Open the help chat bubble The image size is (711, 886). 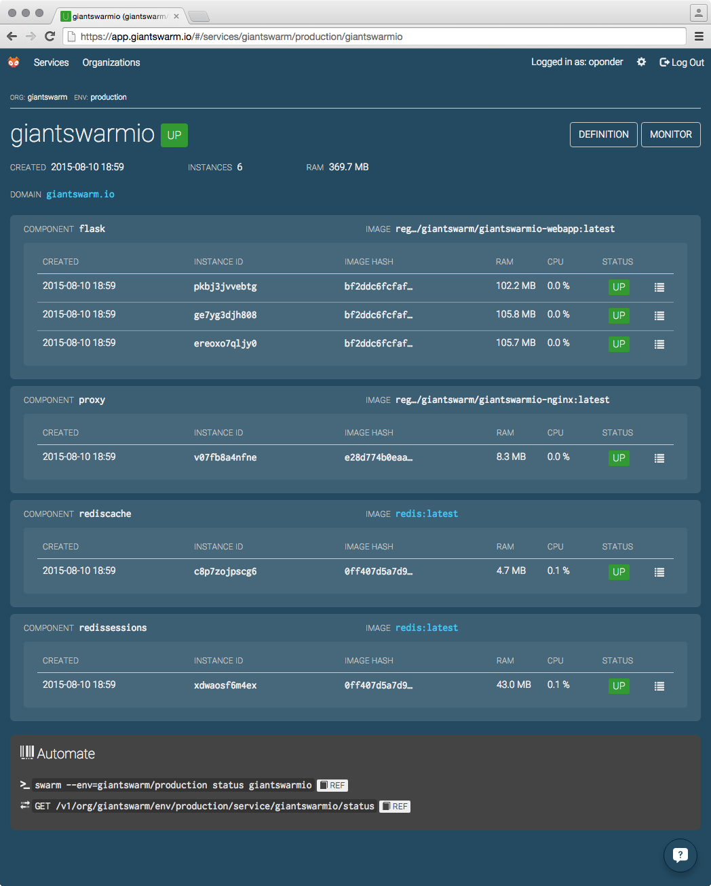click(x=680, y=855)
